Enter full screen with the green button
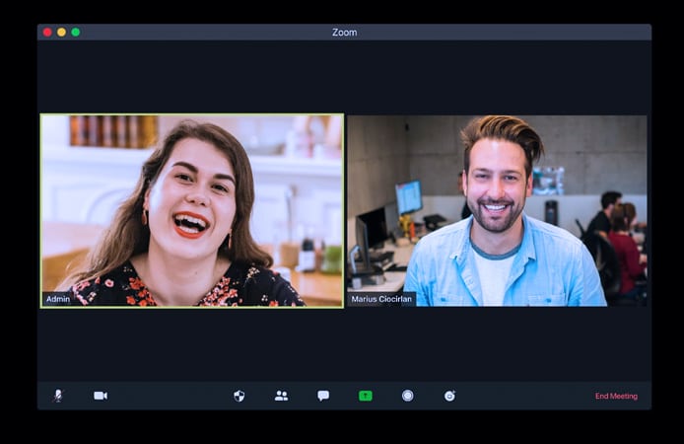Image resolution: width=684 pixels, height=444 pixels. coord(75,33)
